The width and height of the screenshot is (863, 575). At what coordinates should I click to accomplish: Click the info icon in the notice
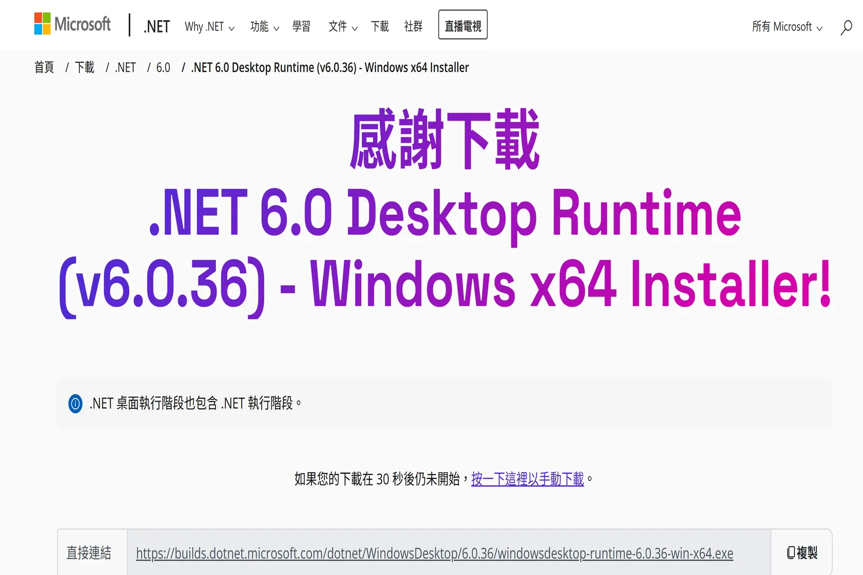[75, 403]
